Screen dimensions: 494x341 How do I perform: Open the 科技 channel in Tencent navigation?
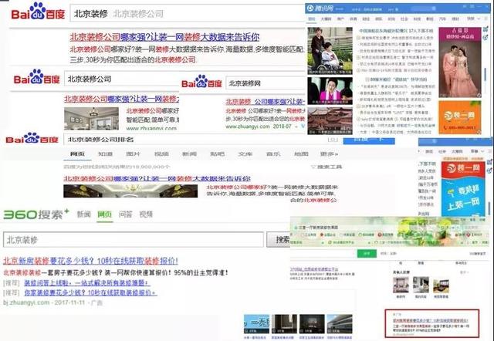pos(417,19)
